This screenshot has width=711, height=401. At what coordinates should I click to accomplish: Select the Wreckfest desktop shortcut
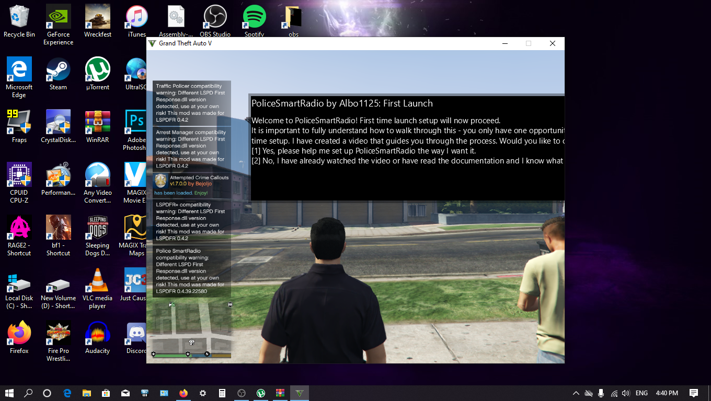pyautogui.click(x=97, y=21)
